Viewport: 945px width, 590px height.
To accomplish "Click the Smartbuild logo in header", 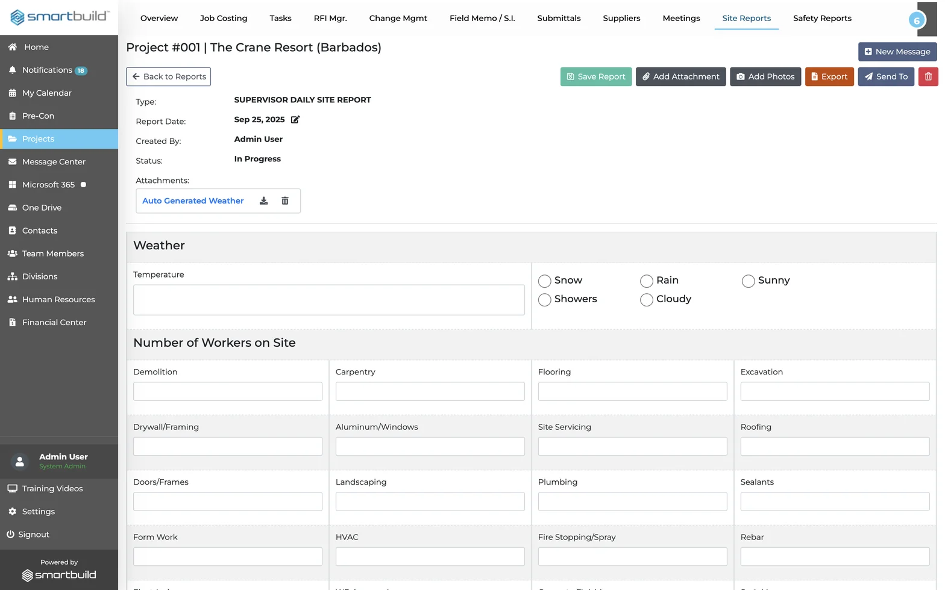I will click(59, 17).
